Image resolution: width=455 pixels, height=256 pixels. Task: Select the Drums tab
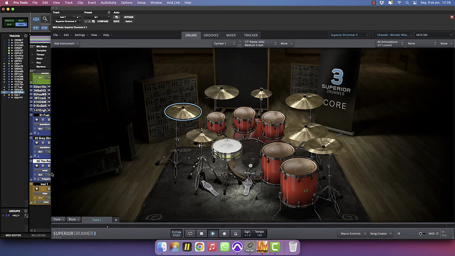(x=191, y=35)
